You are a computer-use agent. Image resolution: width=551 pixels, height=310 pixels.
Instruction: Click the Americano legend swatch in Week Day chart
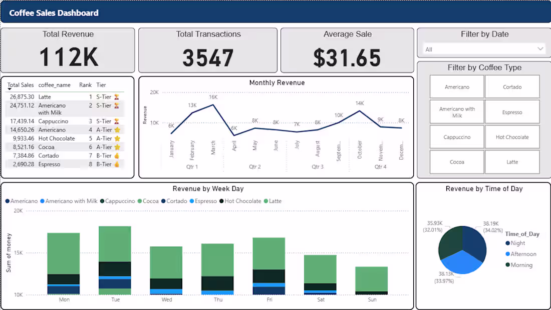(8, 201)
